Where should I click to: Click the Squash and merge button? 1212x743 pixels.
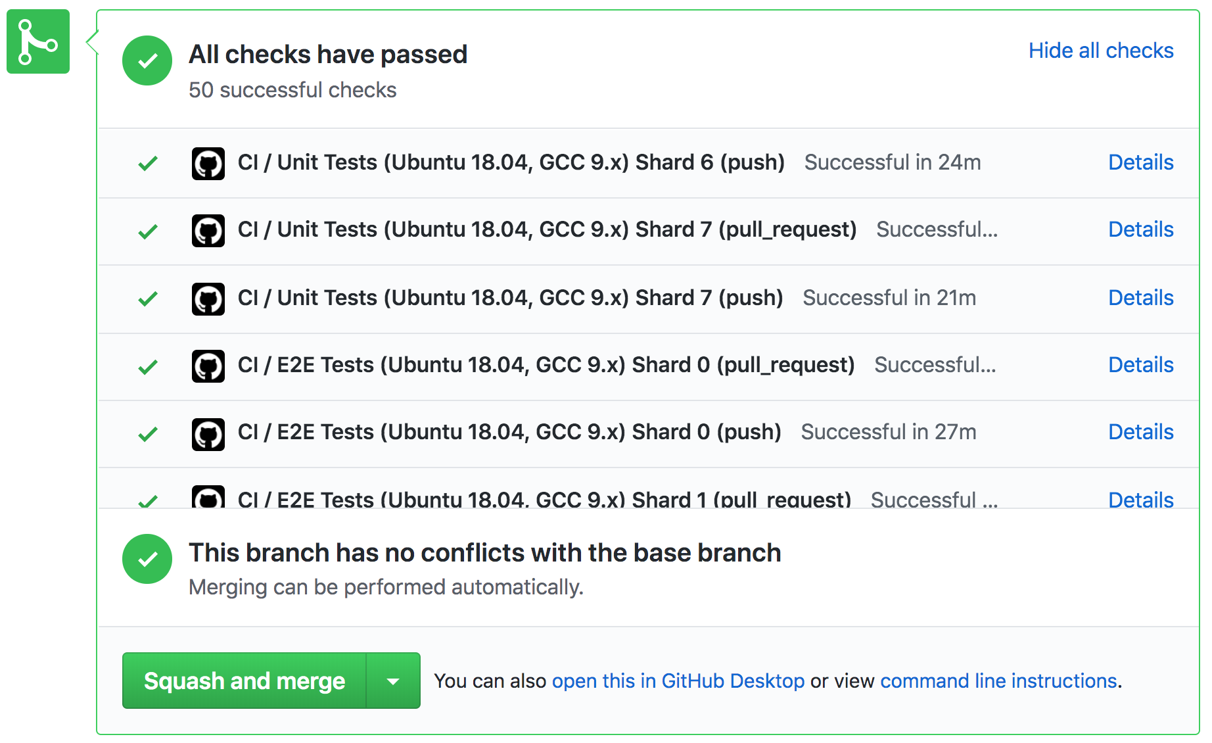(x=245, y=681)
